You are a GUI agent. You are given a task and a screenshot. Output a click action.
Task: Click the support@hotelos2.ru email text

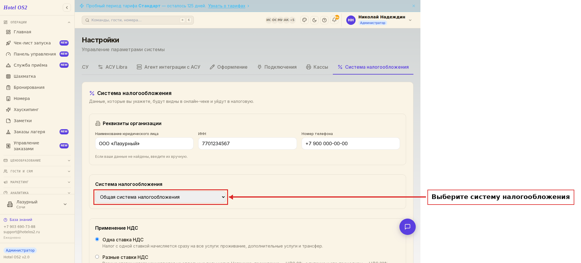(22, 232)
